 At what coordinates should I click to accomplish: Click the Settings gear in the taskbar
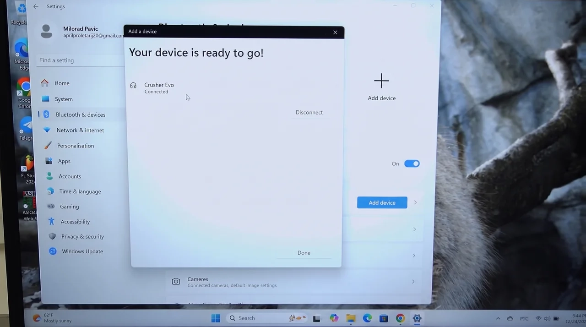point(417,318)
